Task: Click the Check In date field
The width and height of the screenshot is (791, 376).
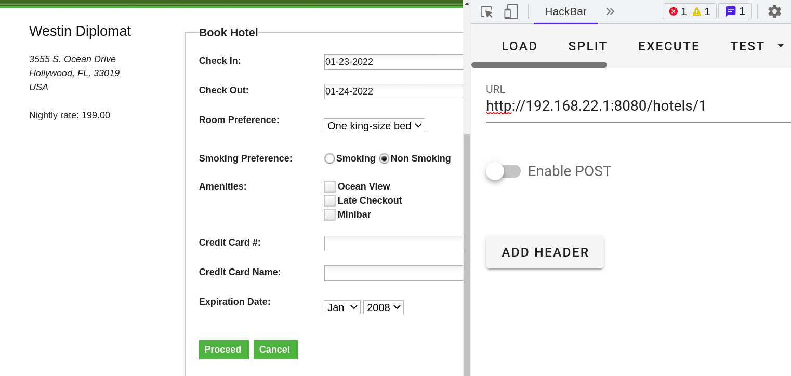Action: coord(393,62)
